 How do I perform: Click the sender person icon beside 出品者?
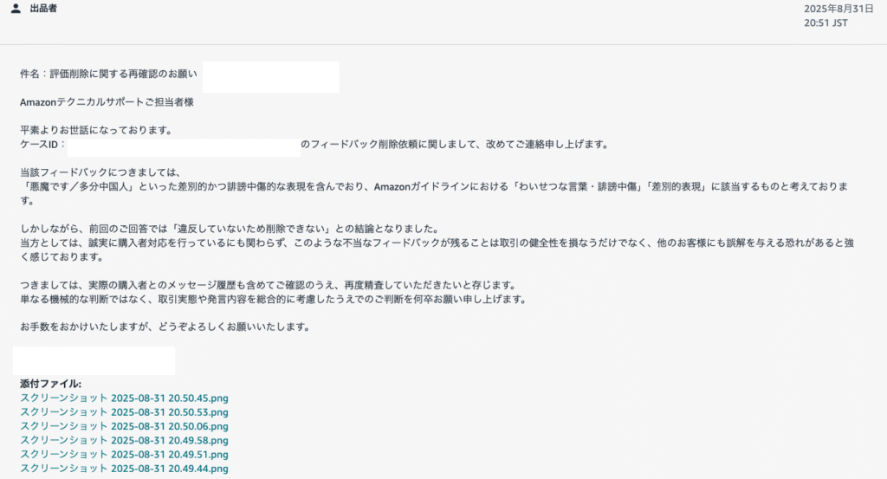click(x=16, y=9)
